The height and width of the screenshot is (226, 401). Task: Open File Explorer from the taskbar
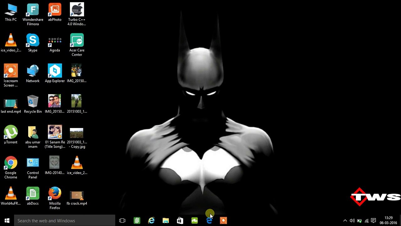[166, 221]
